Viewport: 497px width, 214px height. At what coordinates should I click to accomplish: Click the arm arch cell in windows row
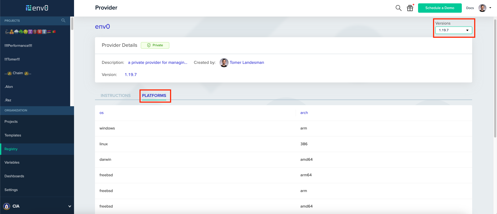tap(304, 128)
